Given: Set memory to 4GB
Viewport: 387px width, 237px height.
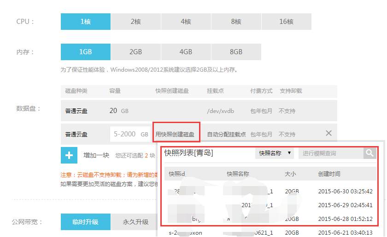Looking at the screenshot, I should click(x=186, y=52).
